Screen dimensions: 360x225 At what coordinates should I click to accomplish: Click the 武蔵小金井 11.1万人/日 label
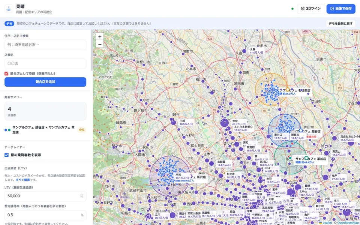tap(194, 214)
